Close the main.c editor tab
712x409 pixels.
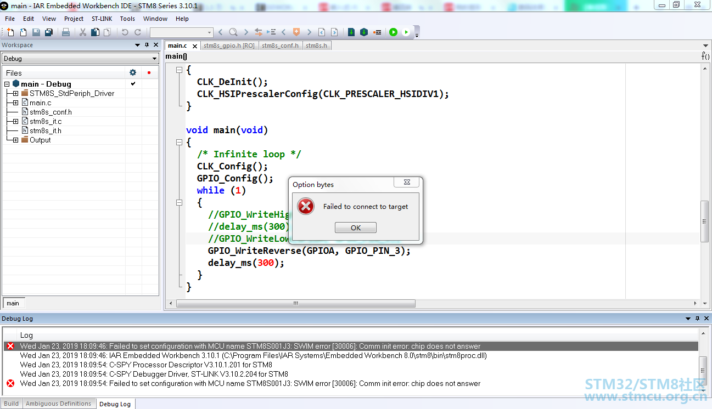(195, 46)
